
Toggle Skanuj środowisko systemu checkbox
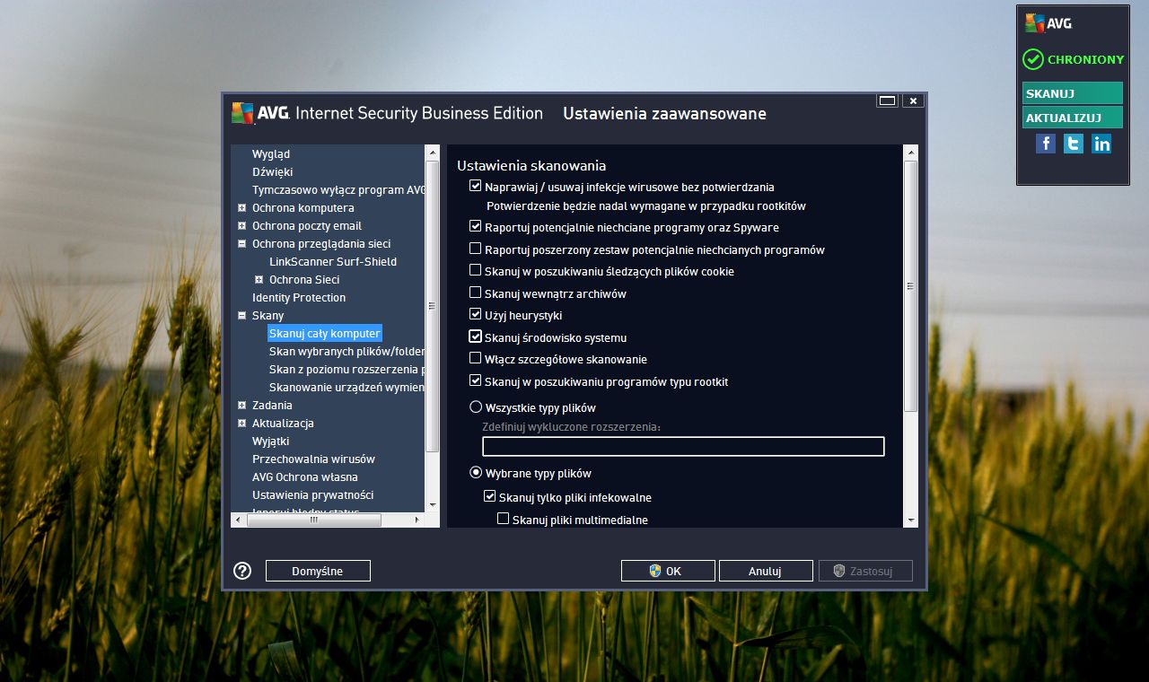(476, 337)
